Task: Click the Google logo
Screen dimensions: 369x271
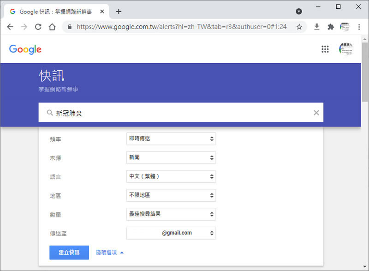Action: click(x=25, y=49)
